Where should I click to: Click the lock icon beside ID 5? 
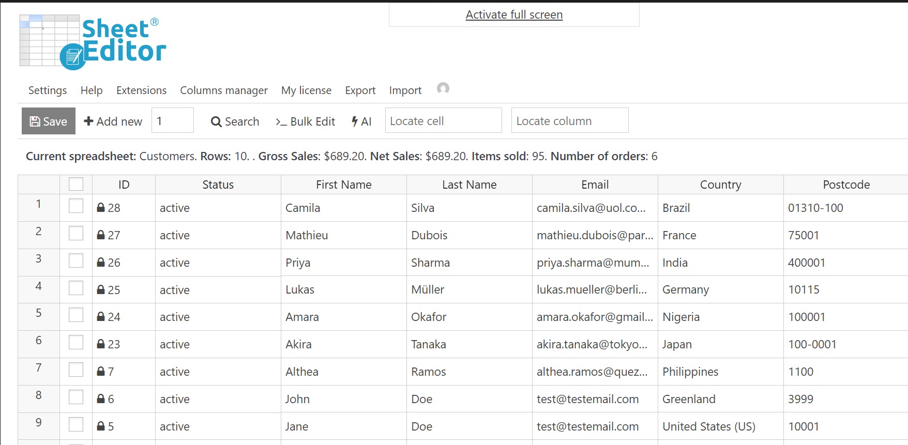[101, 426]
